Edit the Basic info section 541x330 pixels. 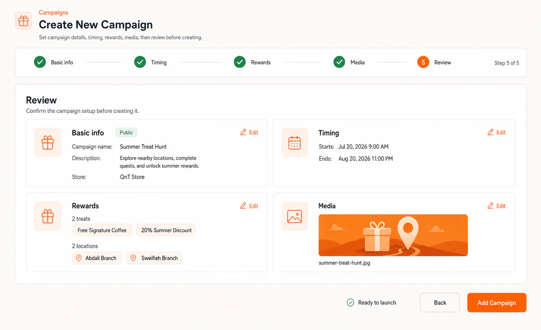249,132
